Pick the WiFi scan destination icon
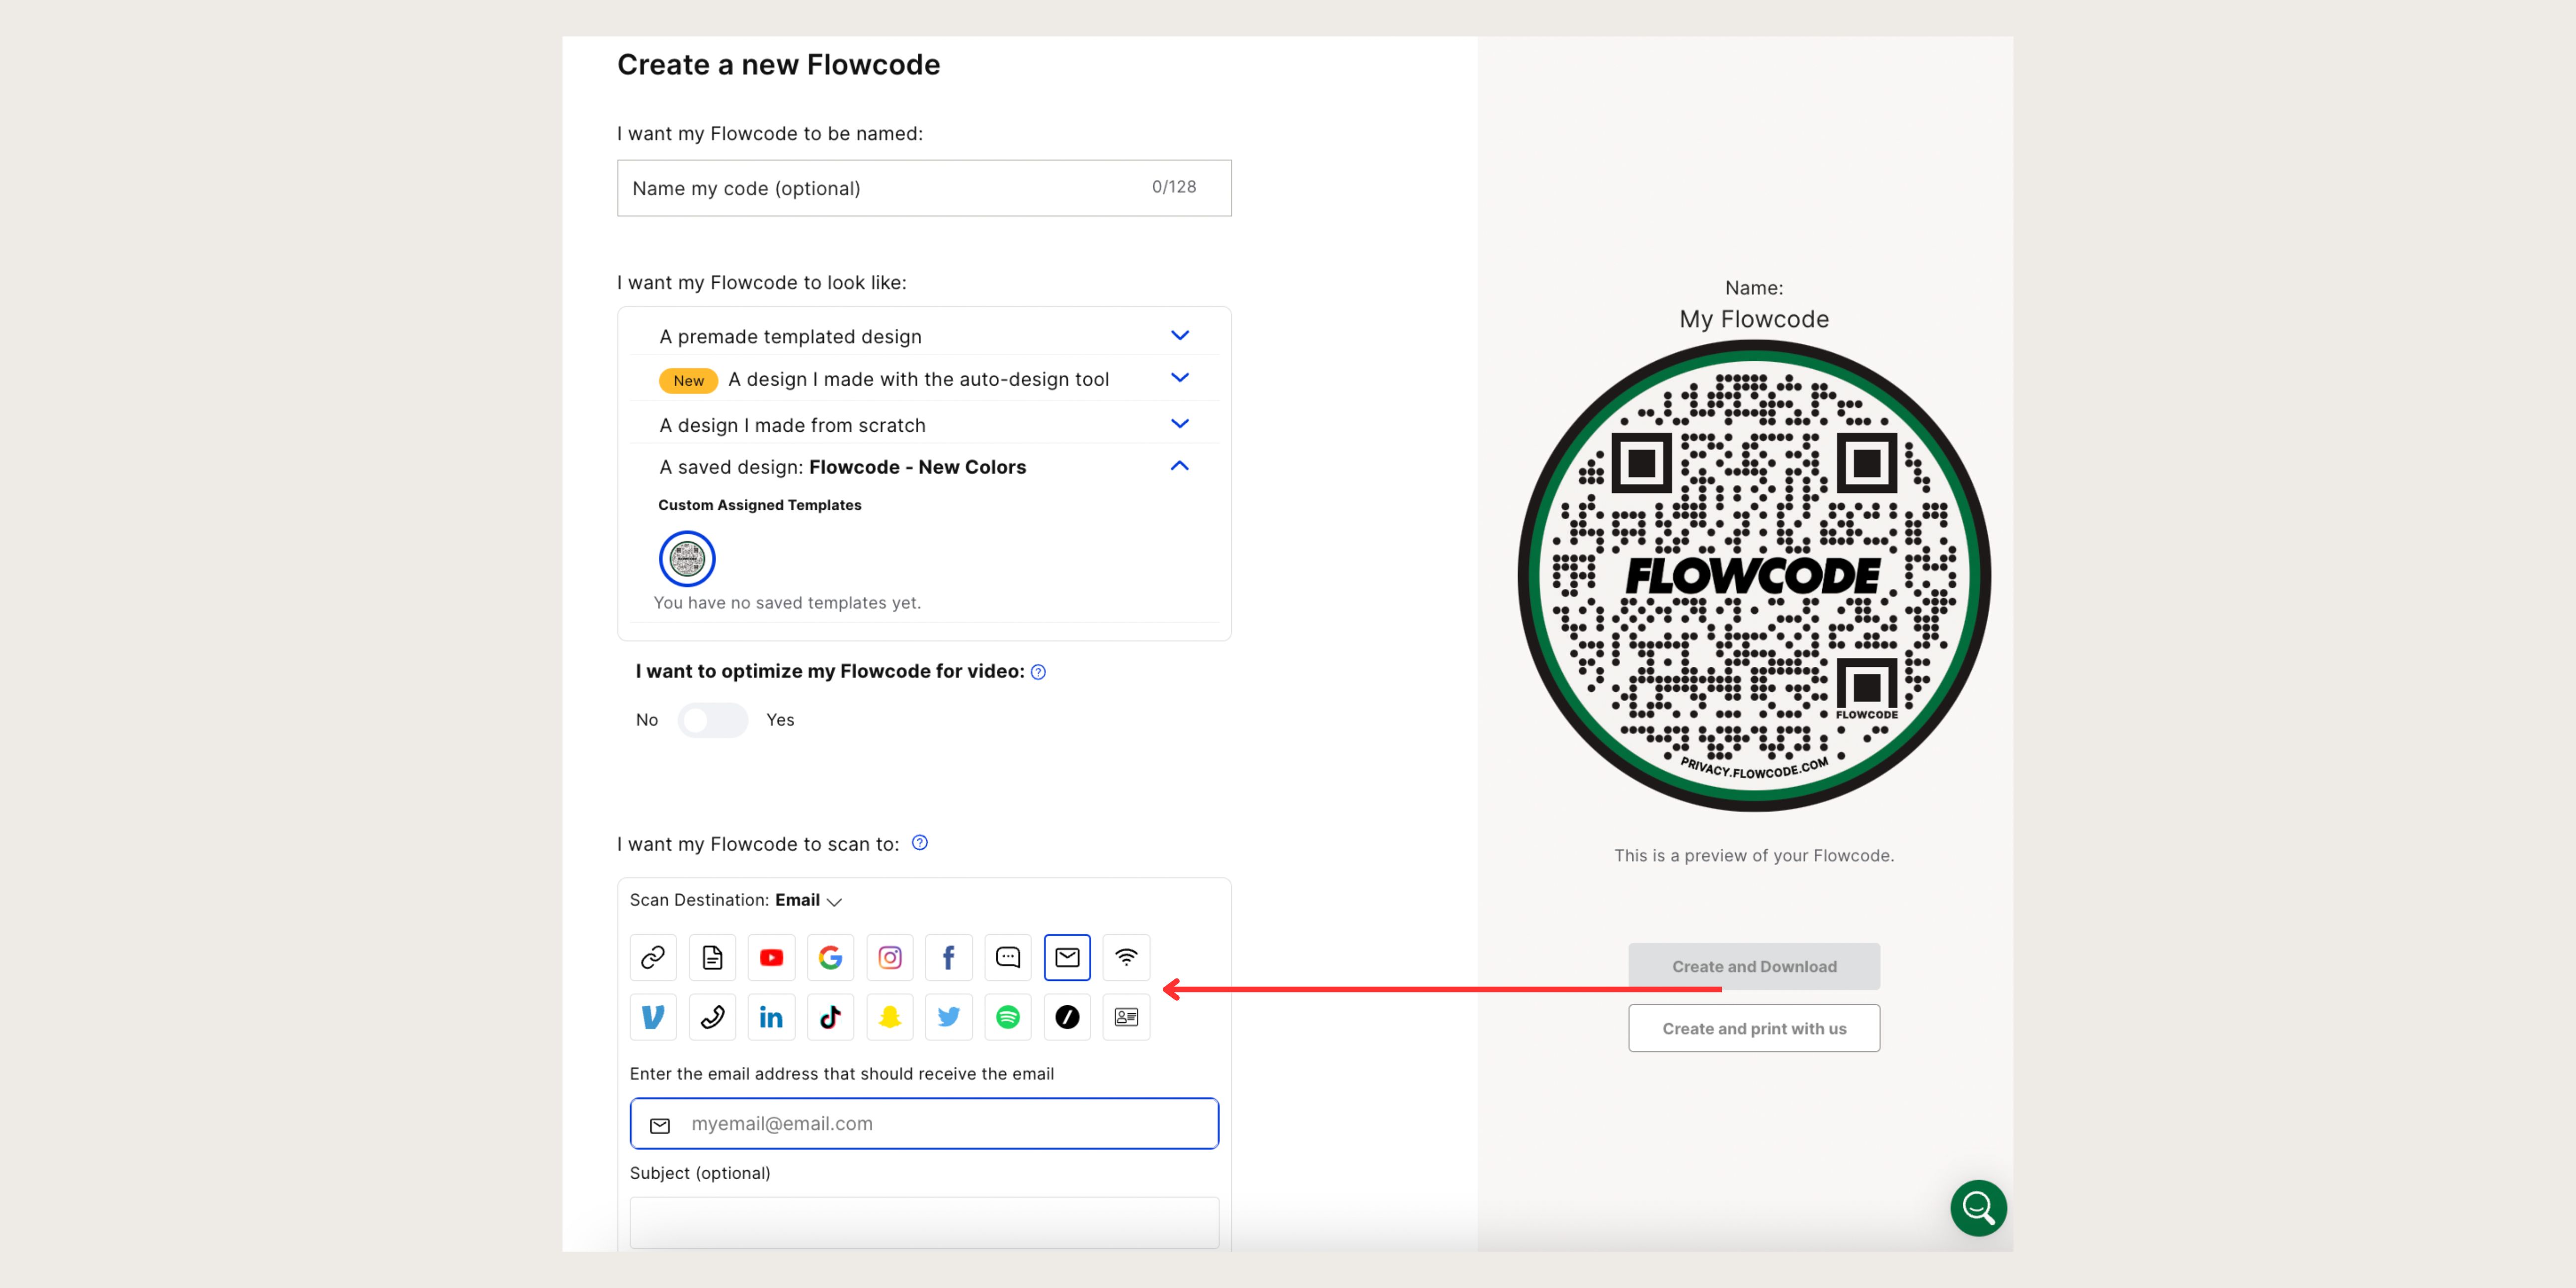The height and width of the screenshot is (1288, 2576). coord(1126,957)
